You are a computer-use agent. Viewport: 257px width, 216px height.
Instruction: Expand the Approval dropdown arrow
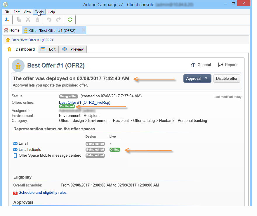[206, 78]
